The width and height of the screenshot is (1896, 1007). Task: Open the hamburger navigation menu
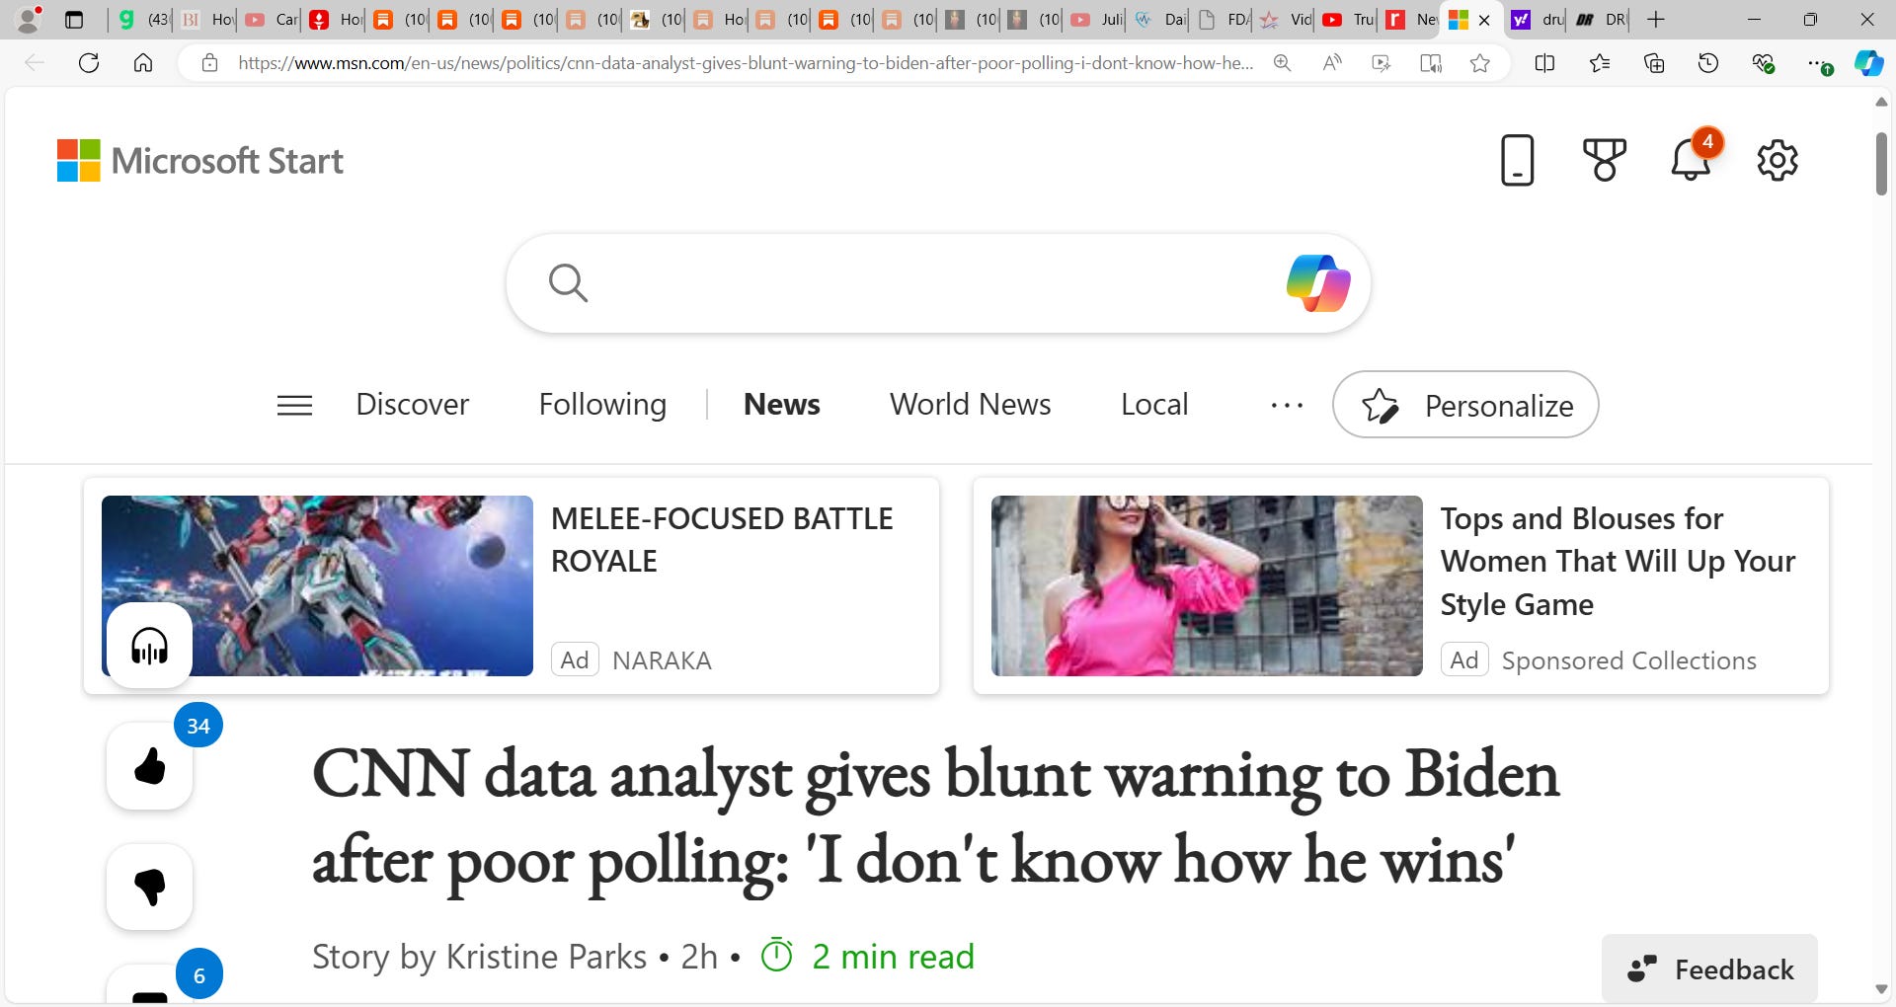coord(294,405)
